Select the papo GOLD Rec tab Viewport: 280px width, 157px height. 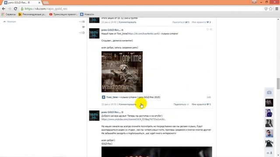(x=21, y=3)
